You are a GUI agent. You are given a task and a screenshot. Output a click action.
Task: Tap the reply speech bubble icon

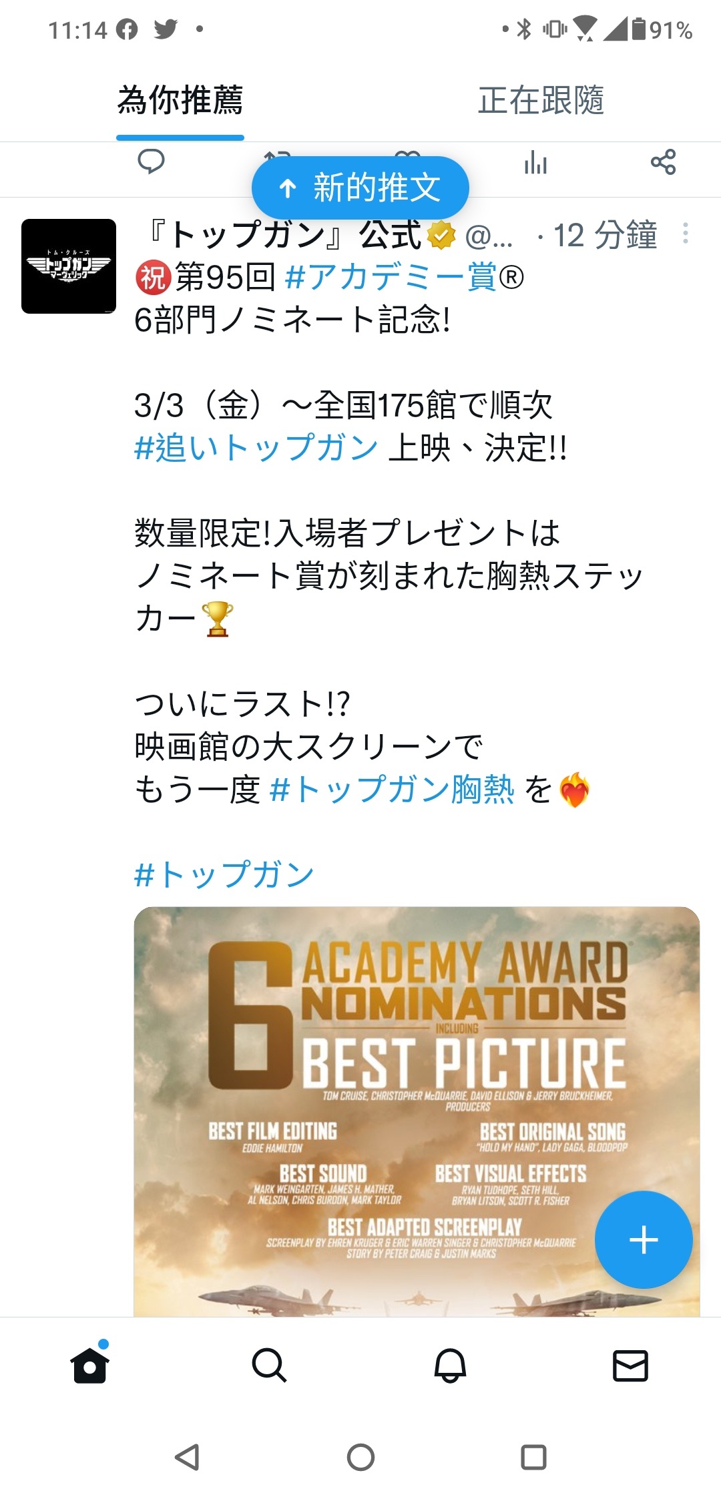pyautogui.click(x=151, y=162)
